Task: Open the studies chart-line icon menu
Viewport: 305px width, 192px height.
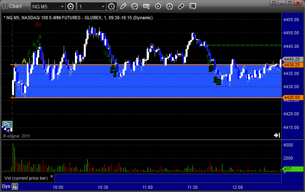Action: pos(135,6)
